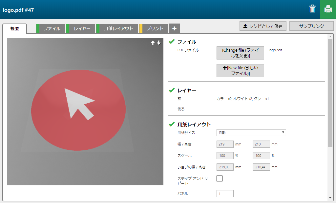Click the plus tab to add a section
Image resolution: width=336 pixels, height=203 pixels.
[x=174, y=28]
